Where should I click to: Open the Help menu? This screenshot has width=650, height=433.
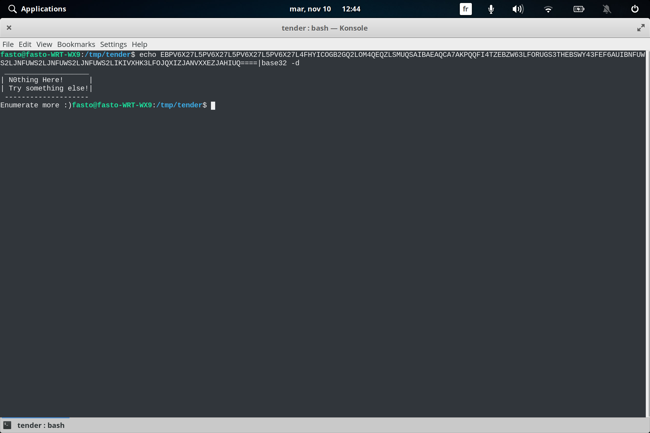139,44
